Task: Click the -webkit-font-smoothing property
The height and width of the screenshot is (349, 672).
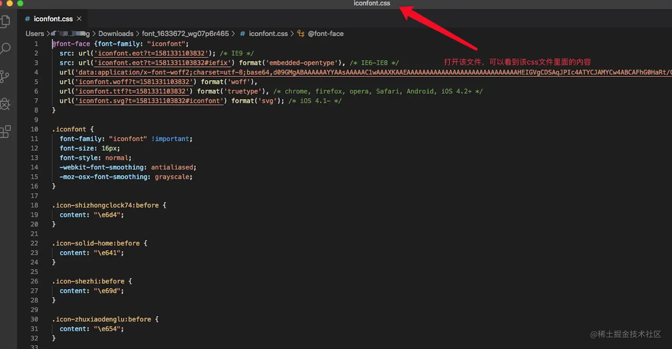Action: pyautogui.click(x=101, y=167)
